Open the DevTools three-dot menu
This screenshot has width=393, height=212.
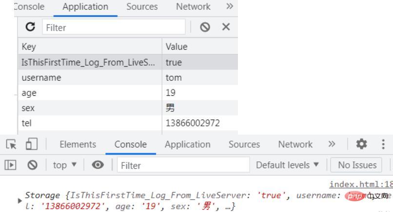383,144
